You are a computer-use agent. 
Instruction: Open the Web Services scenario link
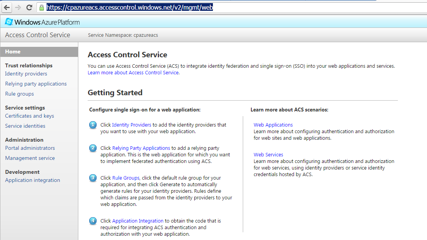(x=268, y=155)
